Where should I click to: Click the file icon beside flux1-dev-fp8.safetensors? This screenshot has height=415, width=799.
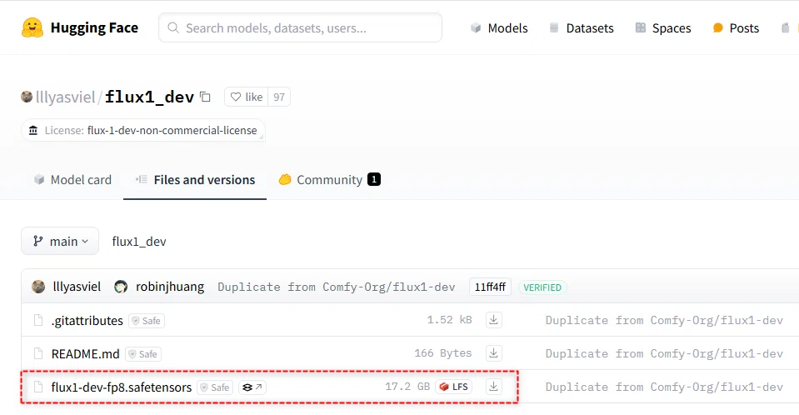[x=38, y=387]
